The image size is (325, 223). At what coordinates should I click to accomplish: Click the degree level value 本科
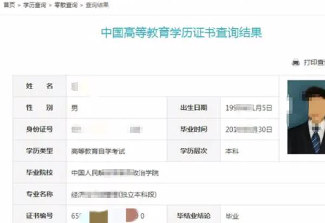232,152
